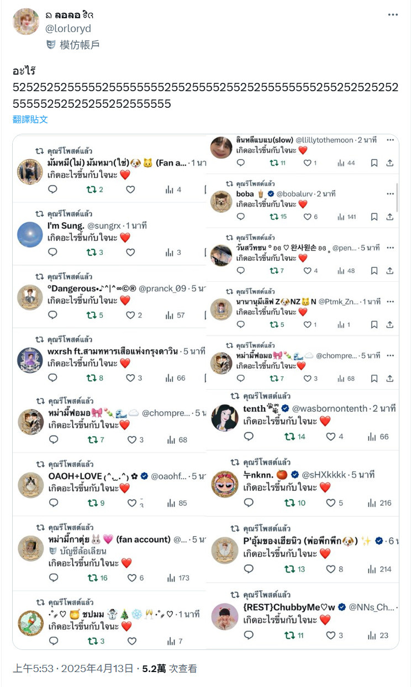
Task: Click the 5.2萬 view count
Action: pos(154,668)
